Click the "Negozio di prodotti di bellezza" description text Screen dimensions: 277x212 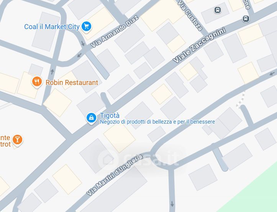pos(157,122)
